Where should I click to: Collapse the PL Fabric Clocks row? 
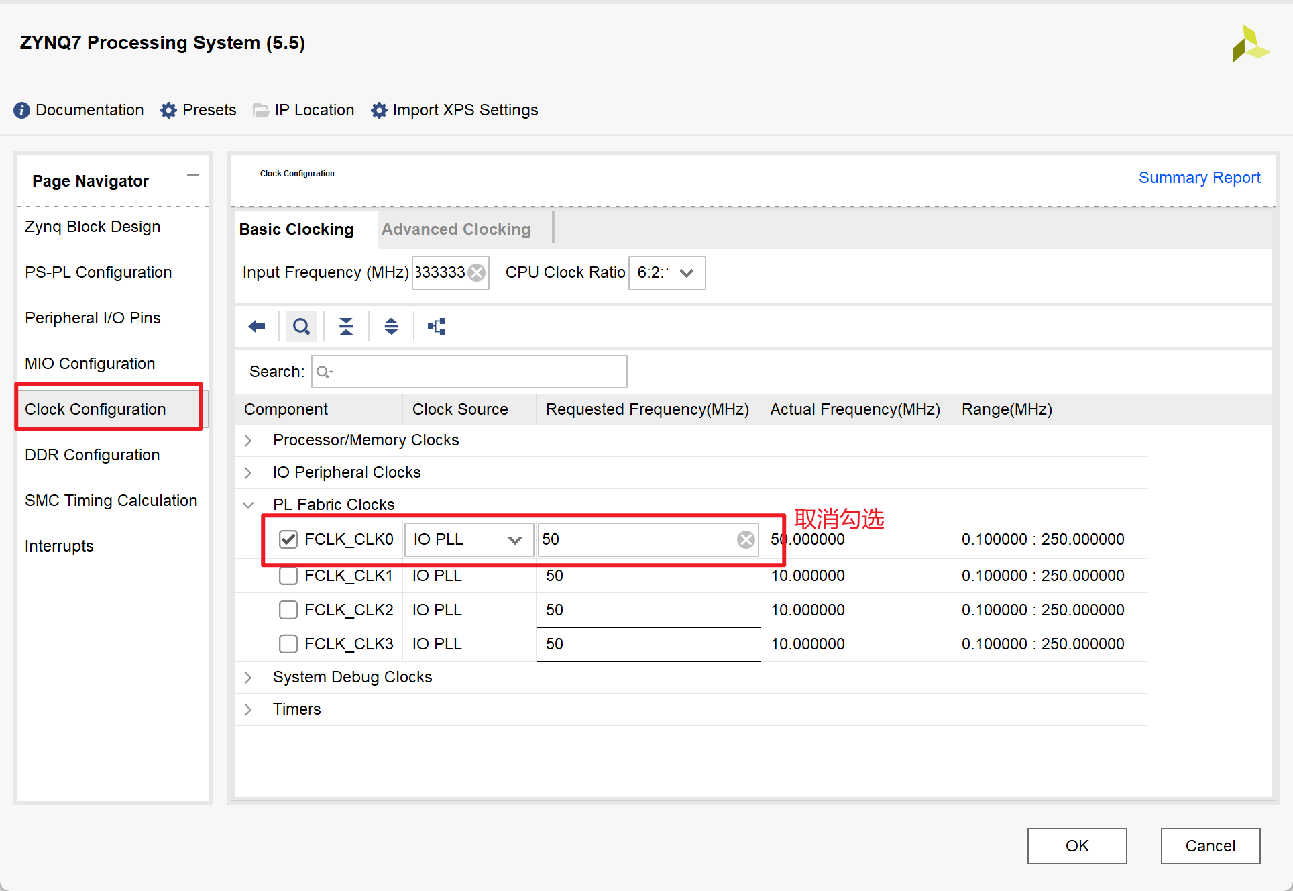249,505
